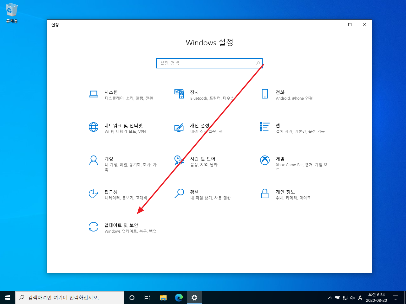Open the 네트워크 및 인터넷 globe icon

coord(94,127)
